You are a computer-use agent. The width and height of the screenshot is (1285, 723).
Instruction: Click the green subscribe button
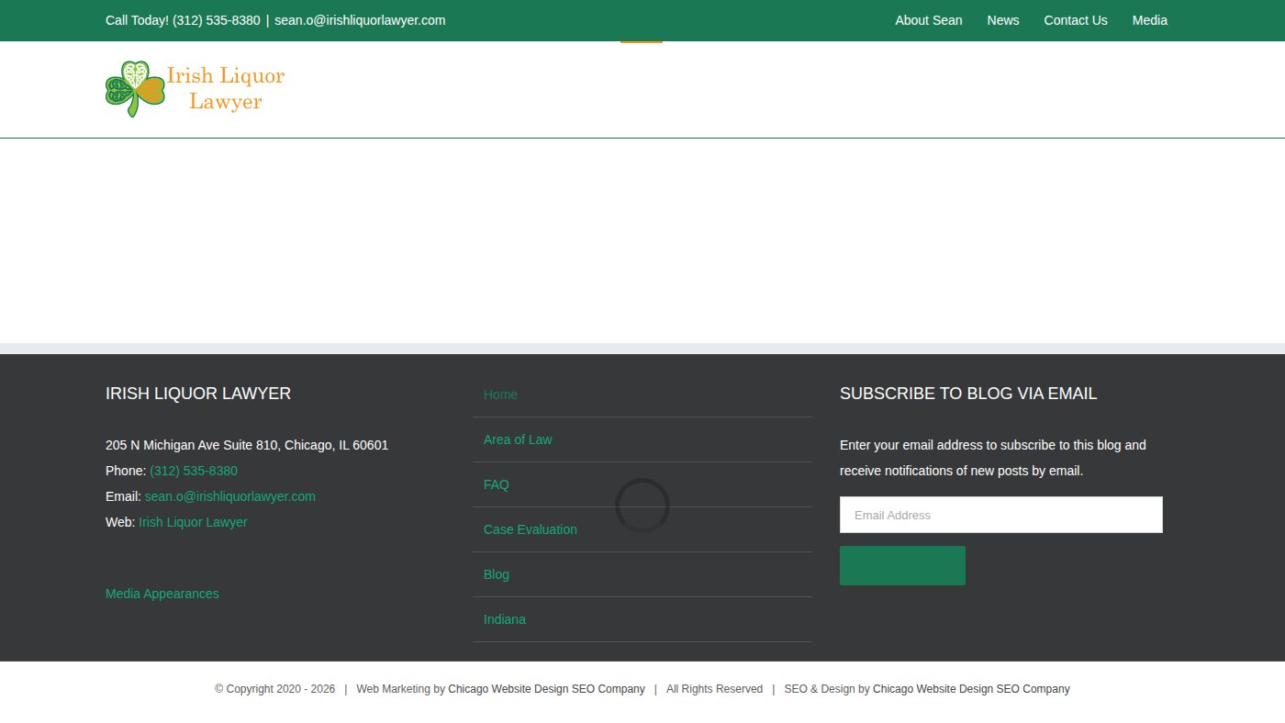click(902, 565)
